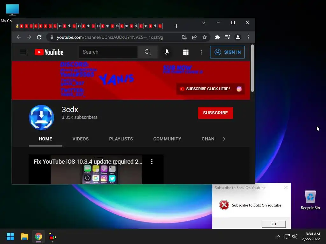Screen dimensions: 326x244
Task: Click the 3cdx channel avatar
Action: (x=41, y=118)
